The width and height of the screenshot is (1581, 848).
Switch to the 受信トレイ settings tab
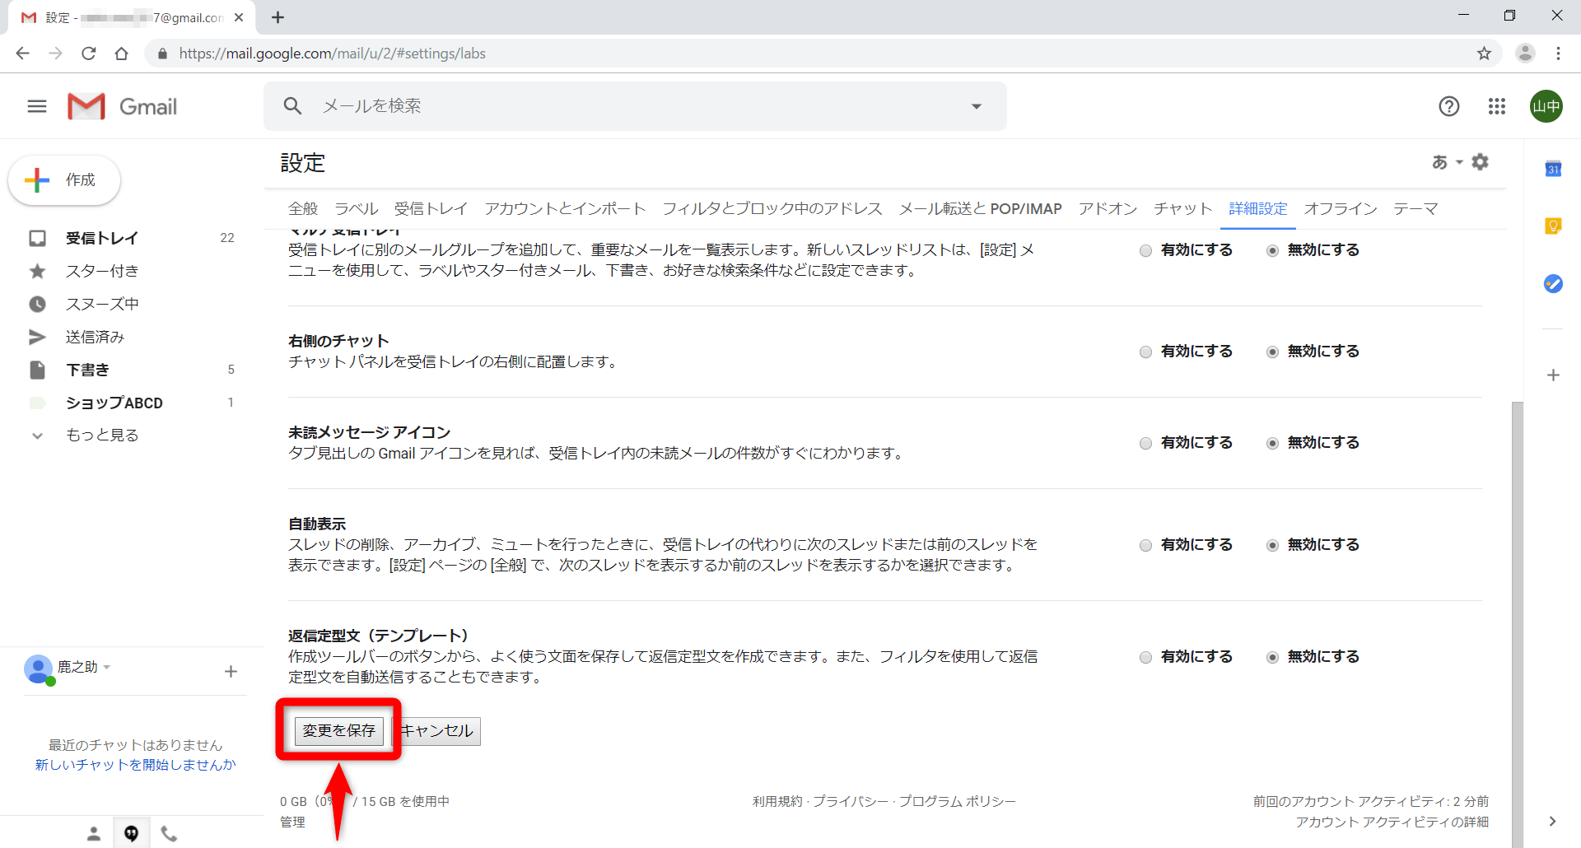431,209
